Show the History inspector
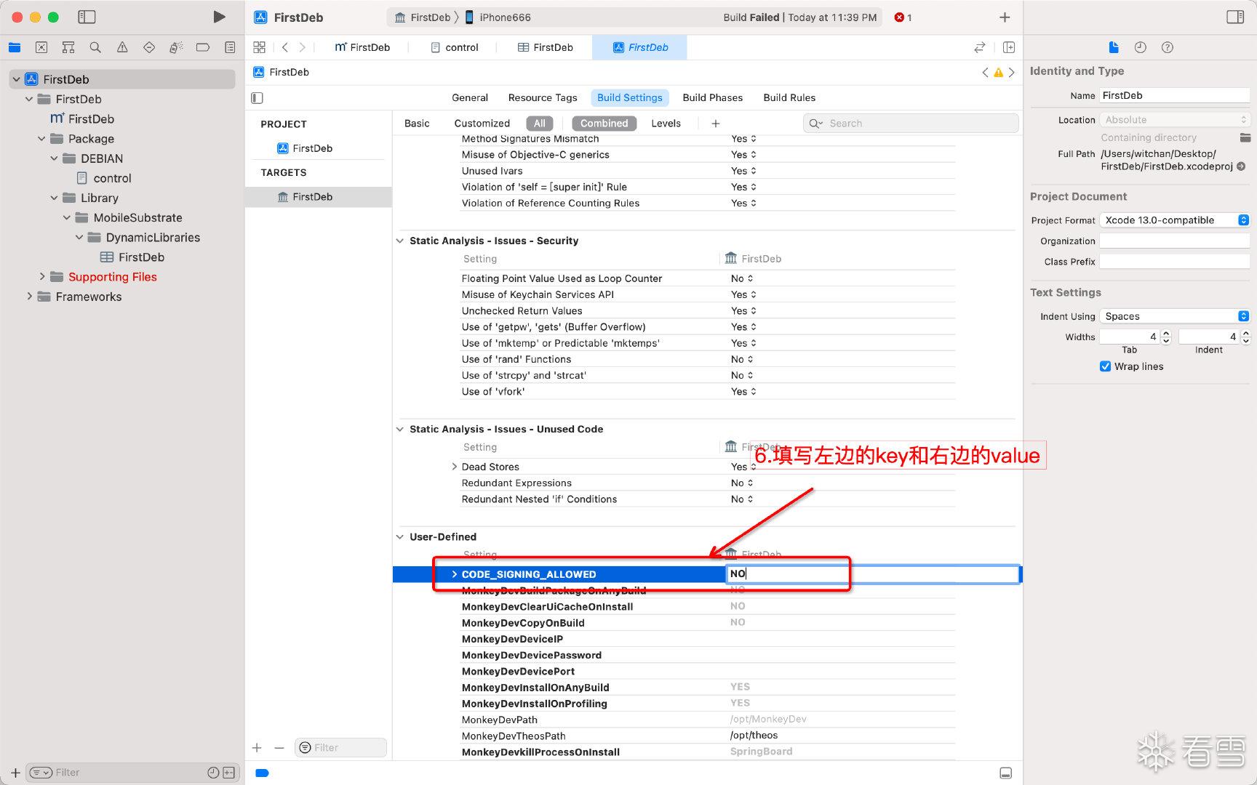Image resolution: width=1257 pixels, height=785 pixels. point(1140,47)
